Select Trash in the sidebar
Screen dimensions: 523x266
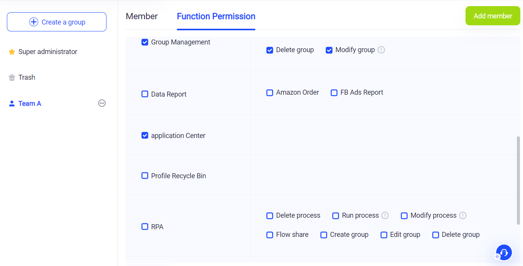[x=27, y=77]
